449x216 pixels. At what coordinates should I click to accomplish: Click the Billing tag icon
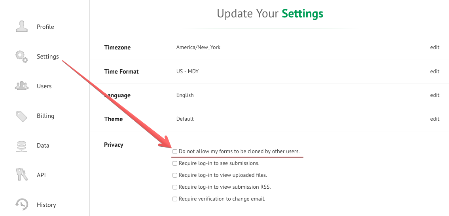tap(21, 116)
